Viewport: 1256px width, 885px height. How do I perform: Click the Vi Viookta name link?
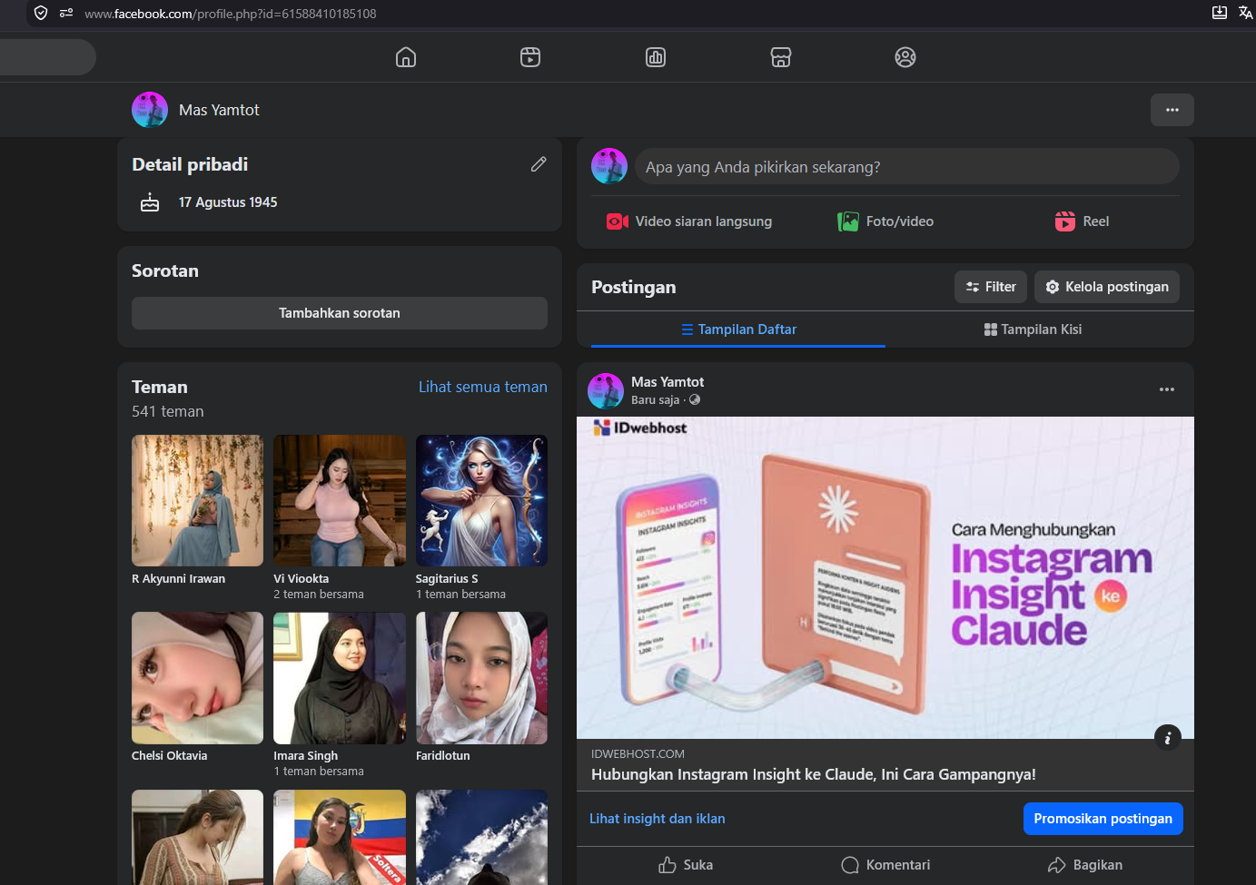tap(302, 579)
